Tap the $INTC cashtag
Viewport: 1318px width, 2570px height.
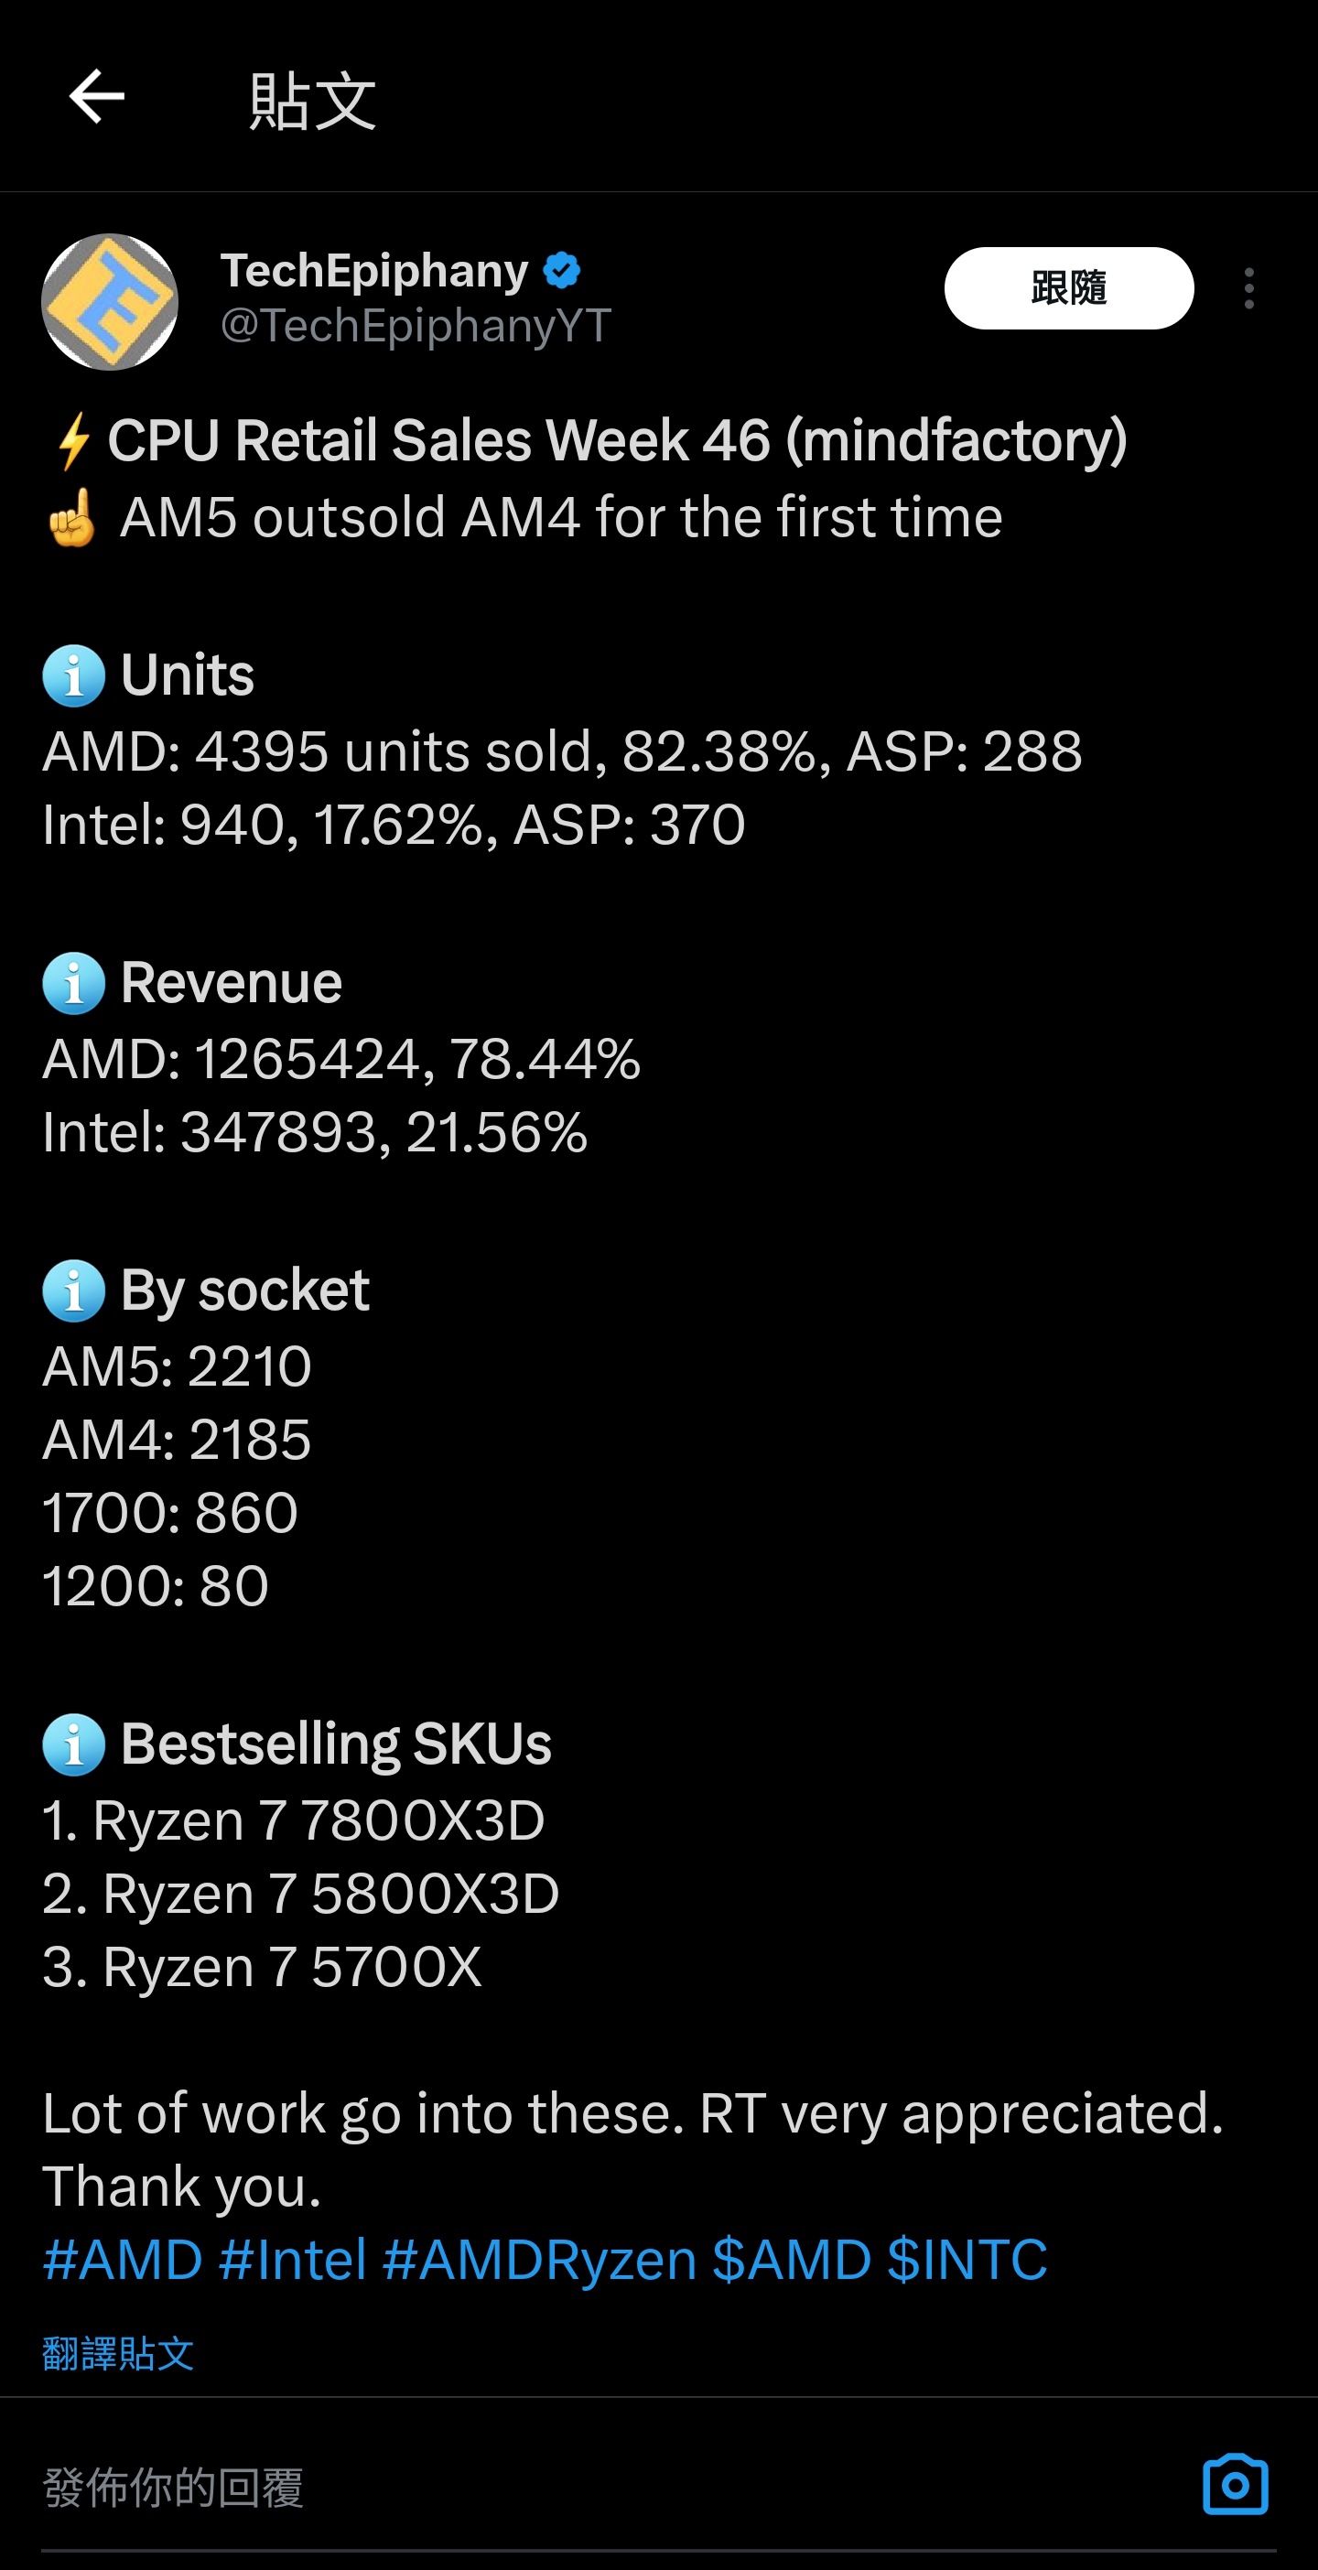coord(967,2260)
